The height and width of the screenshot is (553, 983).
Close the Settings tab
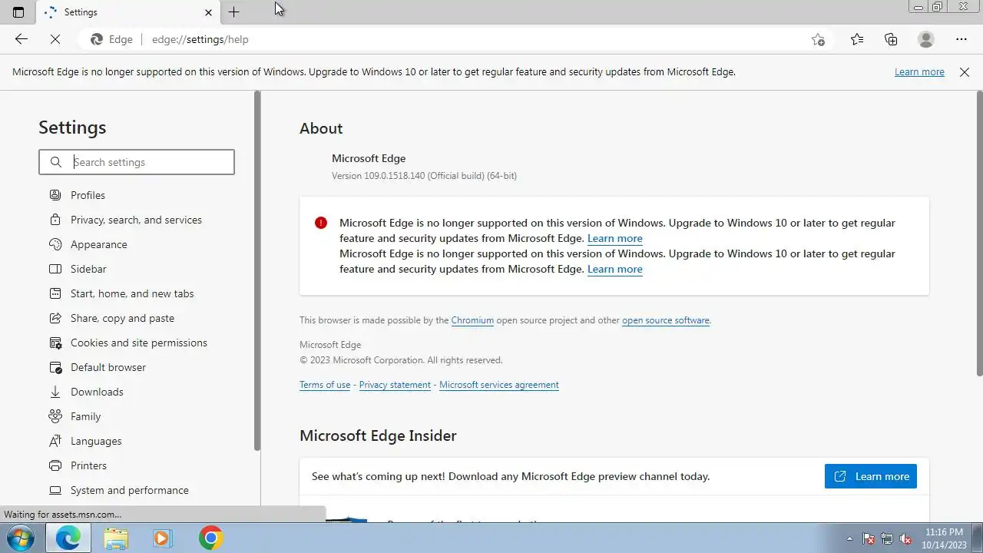tap(208, 12)
